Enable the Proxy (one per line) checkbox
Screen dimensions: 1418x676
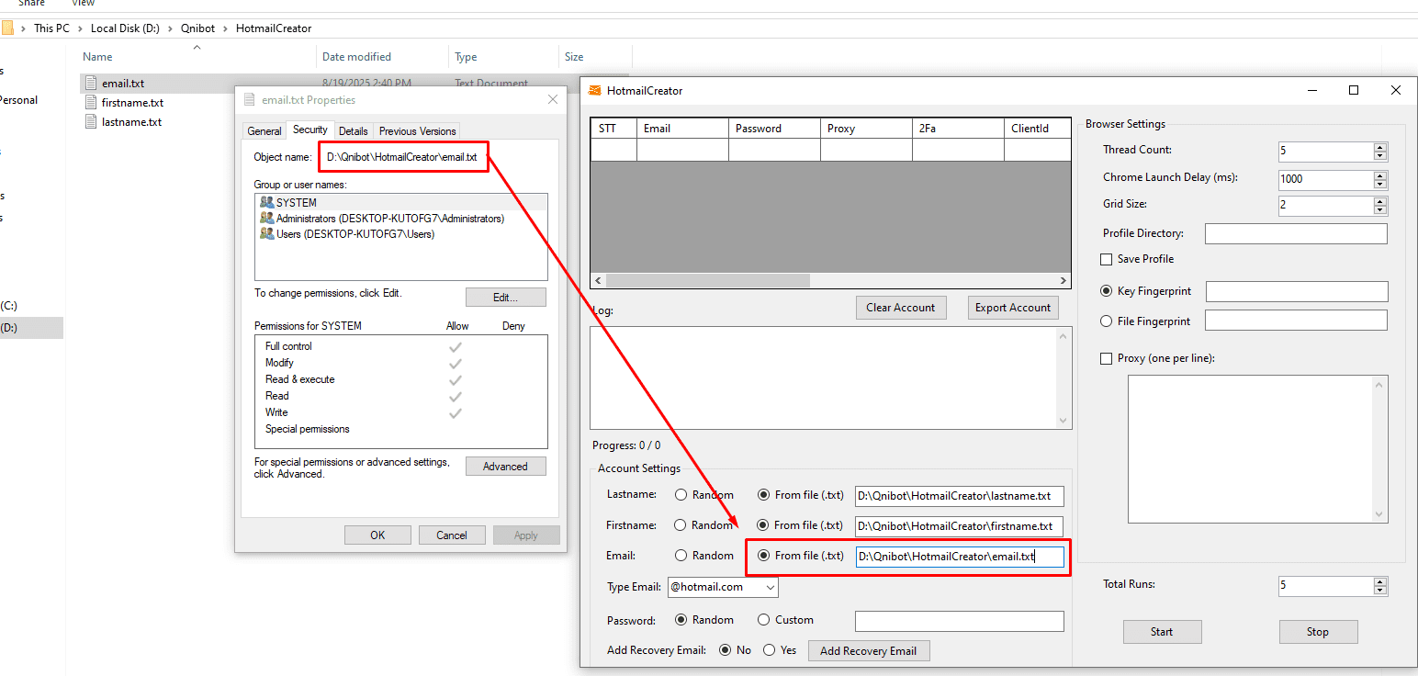tap(1106, 358)
